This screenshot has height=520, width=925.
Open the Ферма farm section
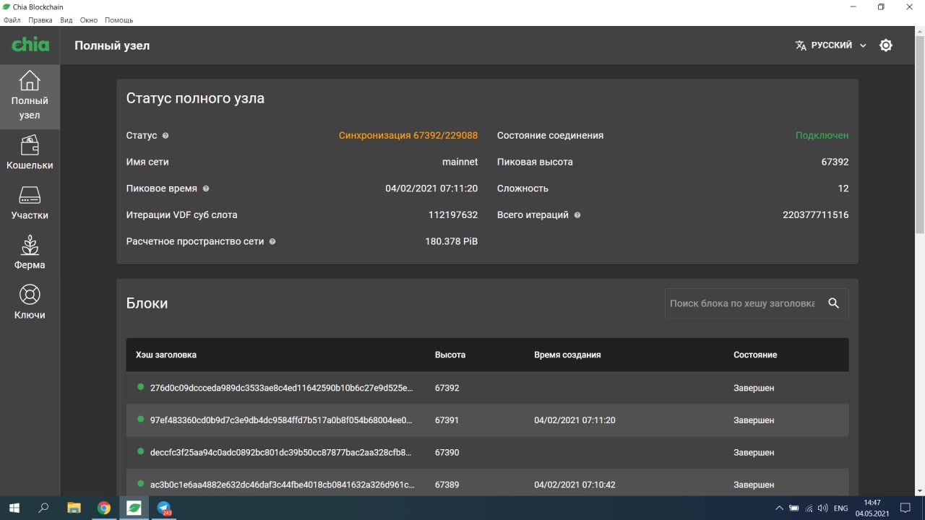pos(30,252)
